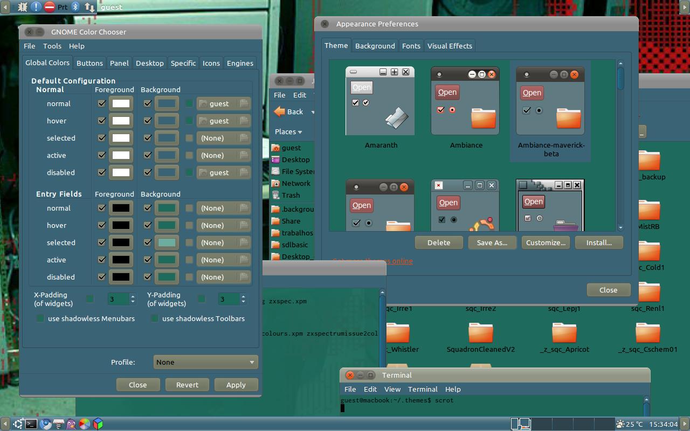Open the Background tab in Appearance Preferences
Screen dimensions: 690x431
click(375, 46)
